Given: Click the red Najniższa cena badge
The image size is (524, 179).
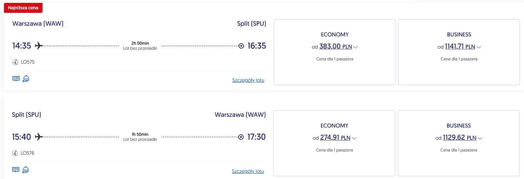Looking at the screenshot, I should pos(23,8).
